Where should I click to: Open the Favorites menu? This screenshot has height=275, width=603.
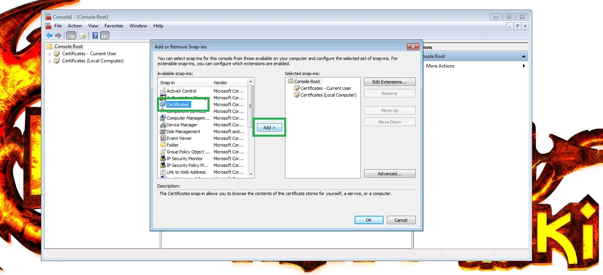(114, 26)
